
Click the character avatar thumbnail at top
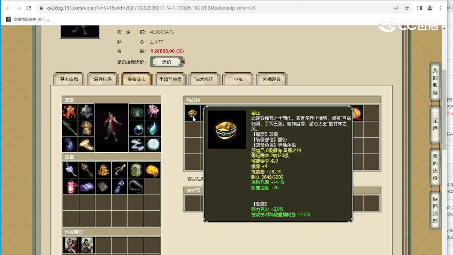point(80,31)
